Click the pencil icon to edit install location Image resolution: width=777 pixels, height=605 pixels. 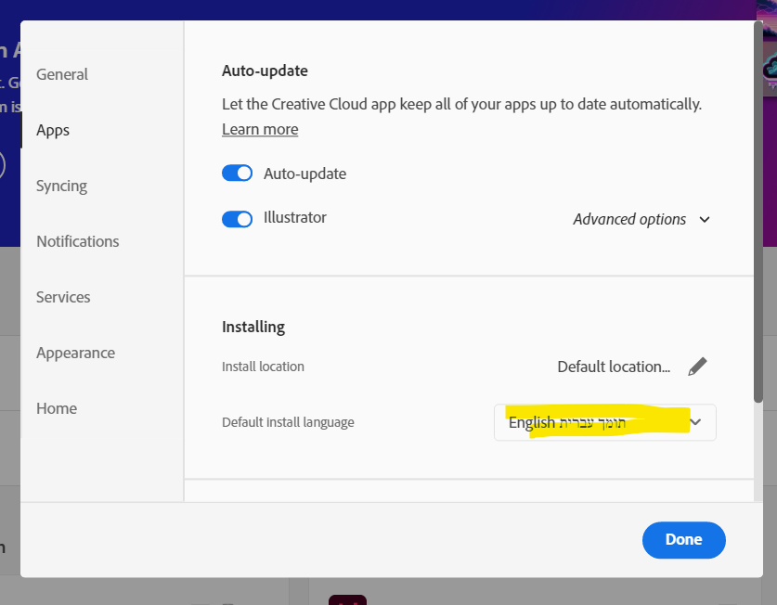[697, 367]
